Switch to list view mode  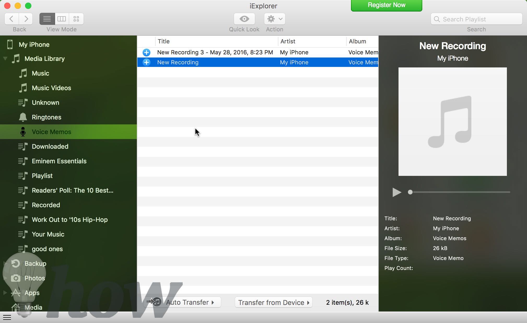pos(47,19)
